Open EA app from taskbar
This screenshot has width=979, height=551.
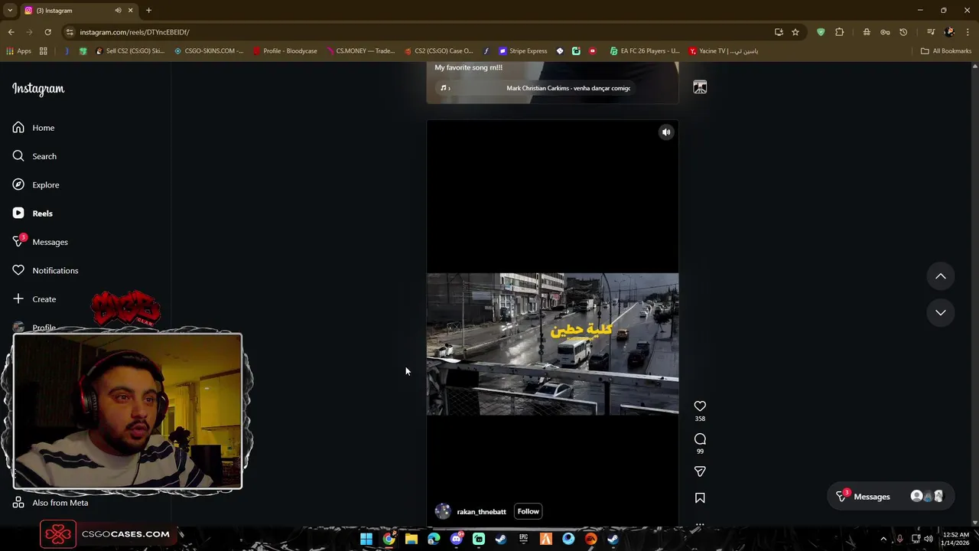click(x=590, y=540)
